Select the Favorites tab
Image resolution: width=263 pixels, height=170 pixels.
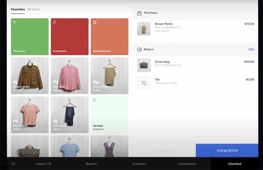(x=18, y=9)
